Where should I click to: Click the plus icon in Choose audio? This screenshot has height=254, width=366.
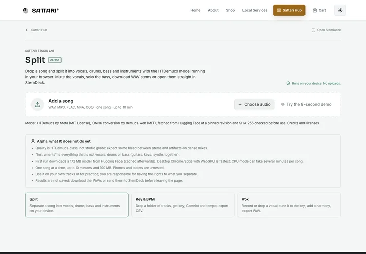pos(240,104)
